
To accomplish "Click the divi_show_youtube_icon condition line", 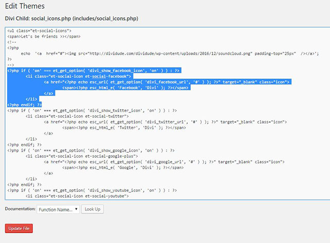I will pyautogui.click(x=92, y=190).
